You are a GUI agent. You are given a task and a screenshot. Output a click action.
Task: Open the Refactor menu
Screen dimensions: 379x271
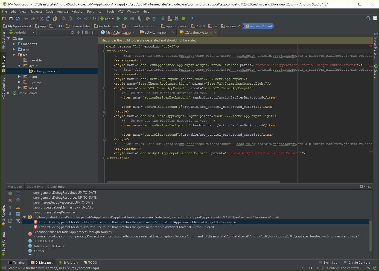tap(77, 11)
